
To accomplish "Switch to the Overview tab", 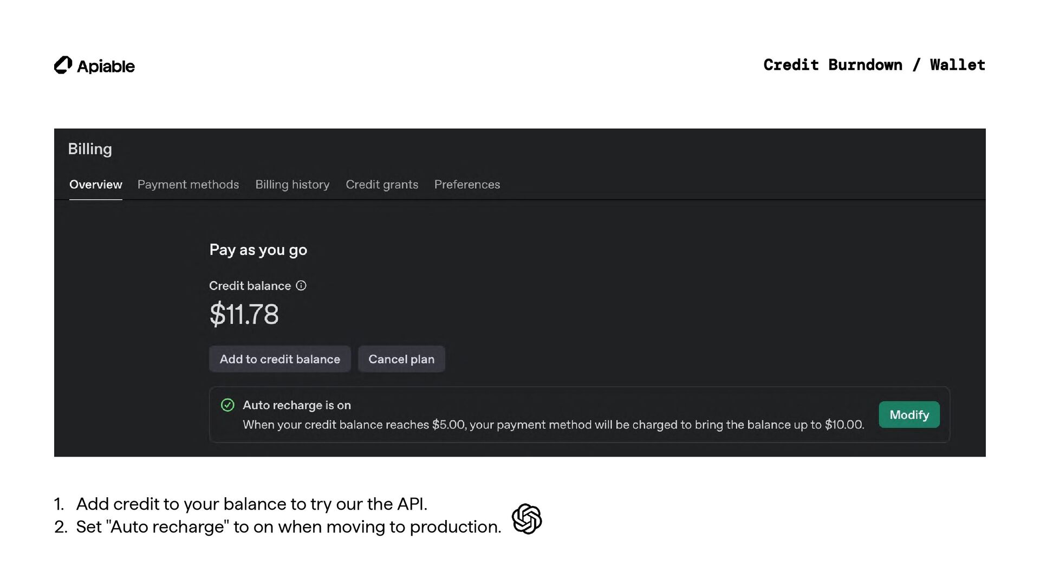I will point(95,185).
